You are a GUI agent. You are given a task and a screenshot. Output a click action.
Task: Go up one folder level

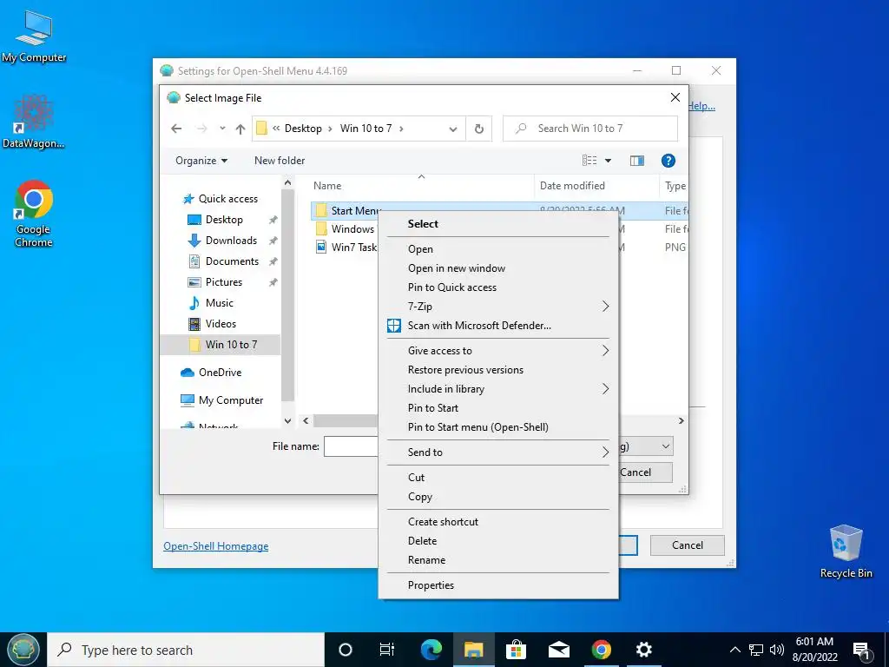click(x=240, y=129)
